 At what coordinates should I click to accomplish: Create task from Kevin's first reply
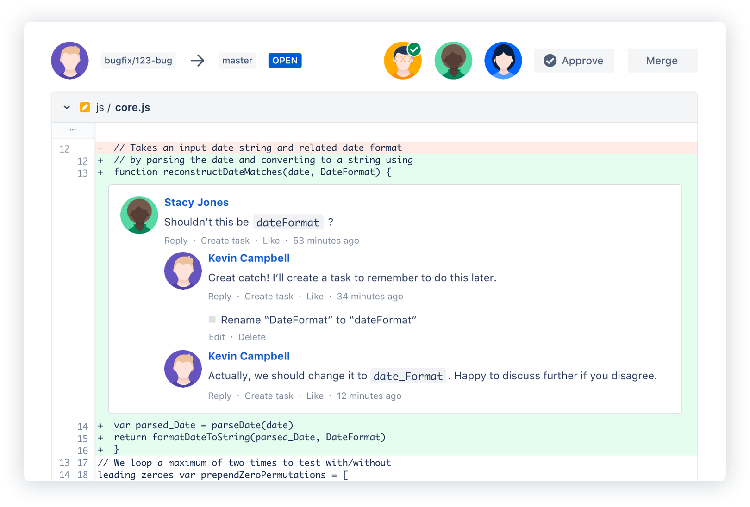(269, 296)
